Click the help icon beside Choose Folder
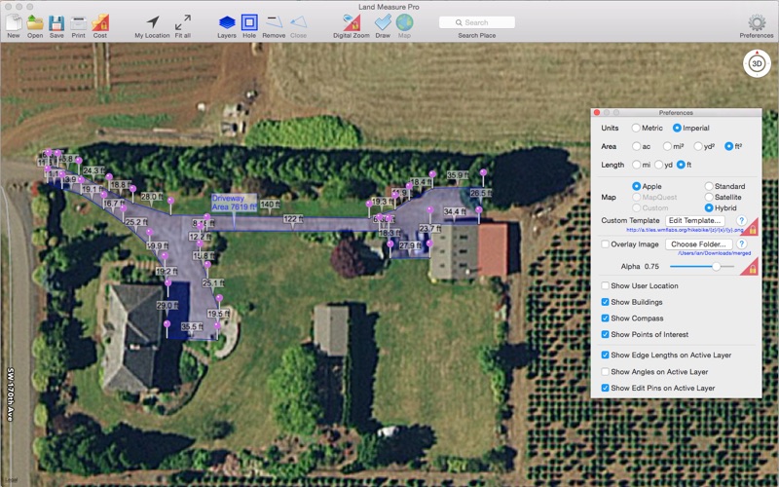 741,244
